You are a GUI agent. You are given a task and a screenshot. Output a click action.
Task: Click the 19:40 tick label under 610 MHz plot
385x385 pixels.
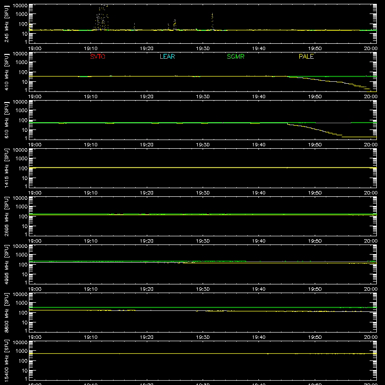point(258,145)
